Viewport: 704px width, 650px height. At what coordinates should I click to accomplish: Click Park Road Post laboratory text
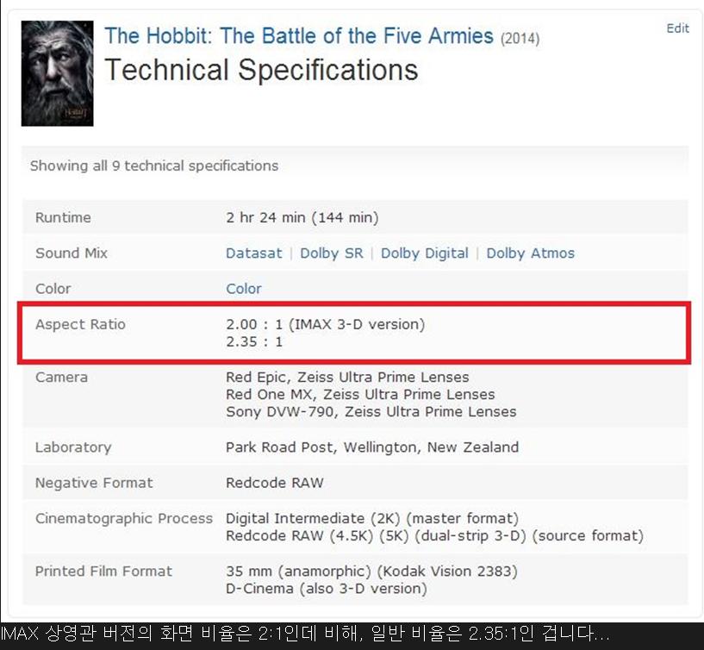click(372, 447)
